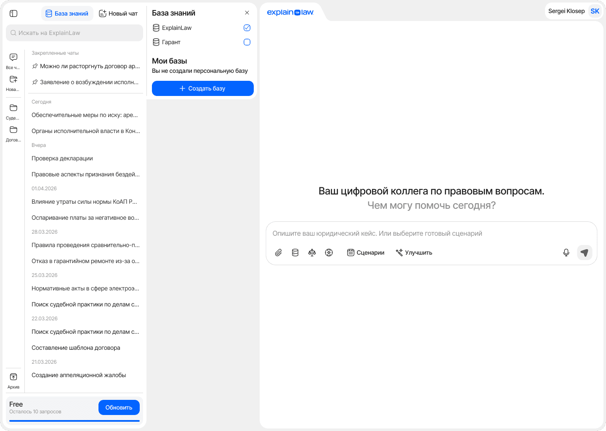Open the Проверка декларации chat

click(x=62, y=158)
